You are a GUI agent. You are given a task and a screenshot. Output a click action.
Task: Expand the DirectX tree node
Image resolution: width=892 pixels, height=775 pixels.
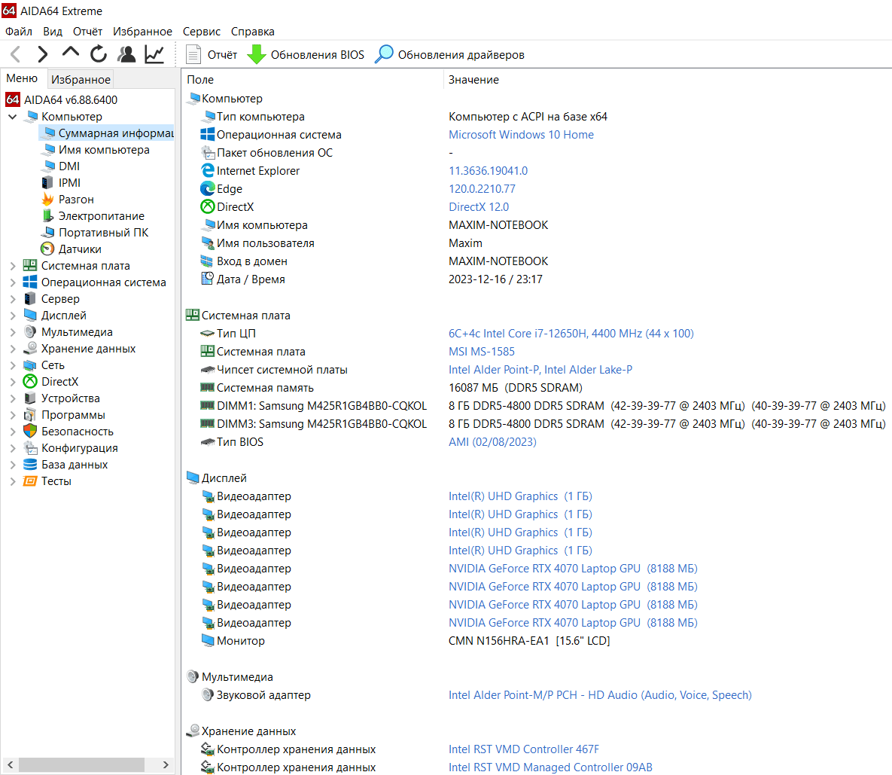pos(13,382)
